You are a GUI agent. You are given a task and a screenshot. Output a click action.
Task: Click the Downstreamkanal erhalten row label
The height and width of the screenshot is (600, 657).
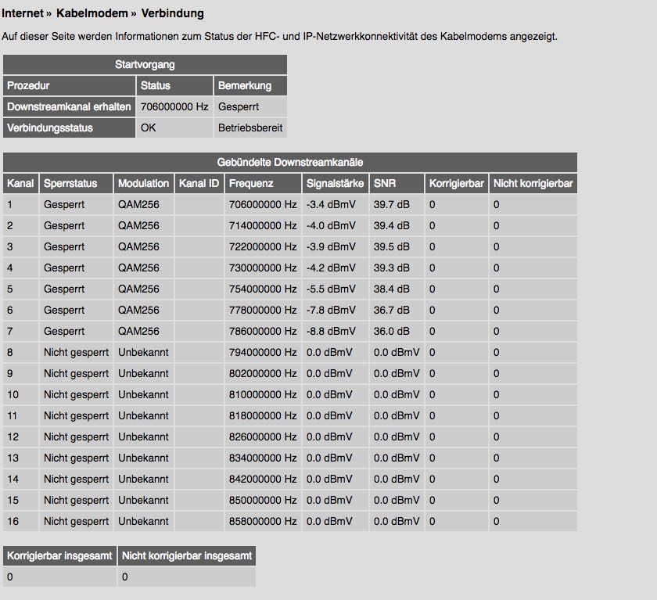(x=69, y=106)
